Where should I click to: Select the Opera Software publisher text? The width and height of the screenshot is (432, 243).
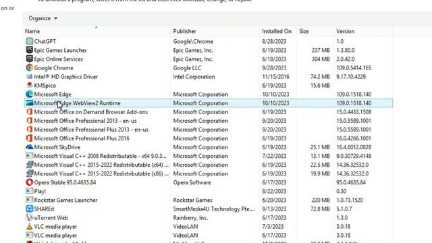point(192,182)
